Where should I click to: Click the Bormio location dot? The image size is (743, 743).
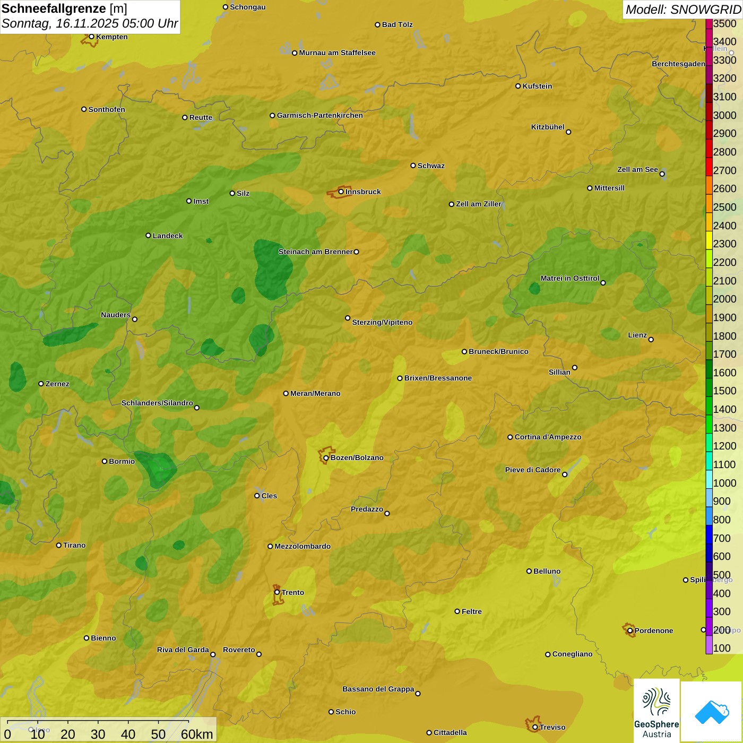[105, 461]
